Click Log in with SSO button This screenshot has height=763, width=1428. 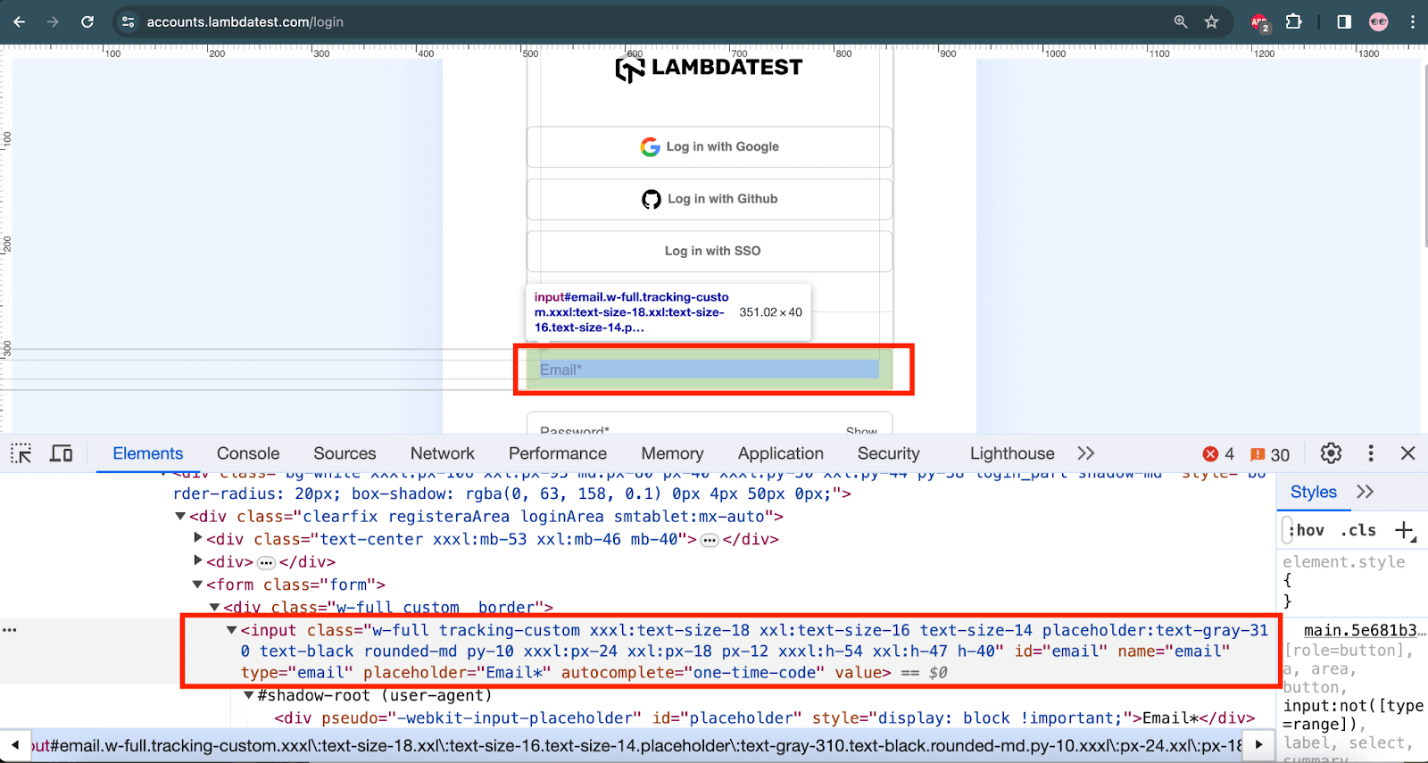click(x=710, y=252)
